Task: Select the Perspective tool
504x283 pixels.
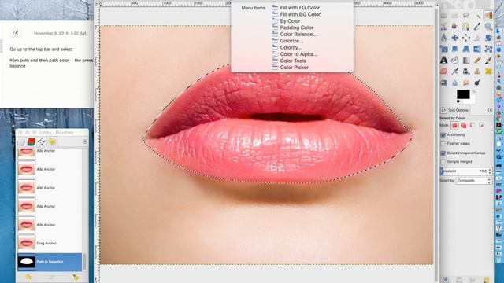Action: pos(466,49)
